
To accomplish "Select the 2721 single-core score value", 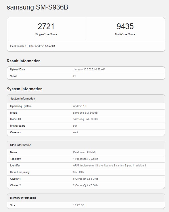I will point(46,26).
